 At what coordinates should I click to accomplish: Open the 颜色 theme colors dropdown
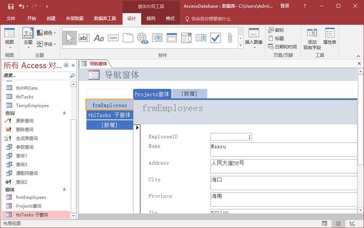tap(47, 33)
